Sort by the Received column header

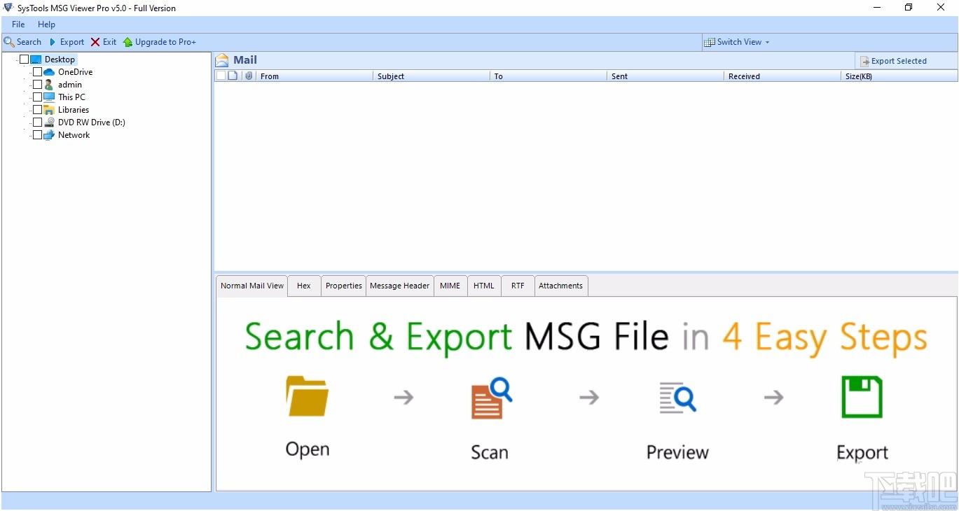782,76
